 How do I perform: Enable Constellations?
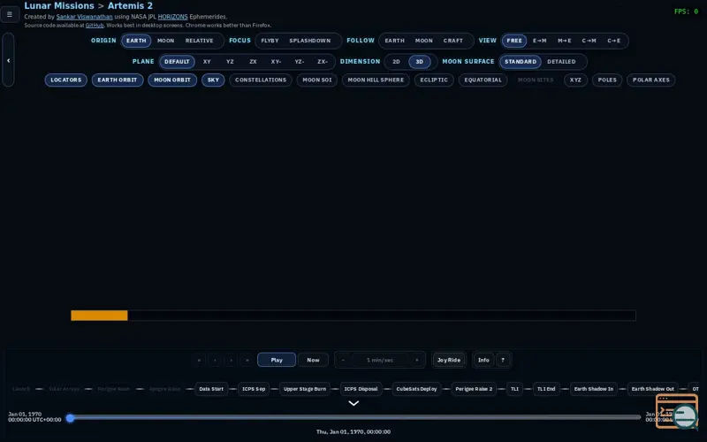pyautogui.click(x=261, y=80)
